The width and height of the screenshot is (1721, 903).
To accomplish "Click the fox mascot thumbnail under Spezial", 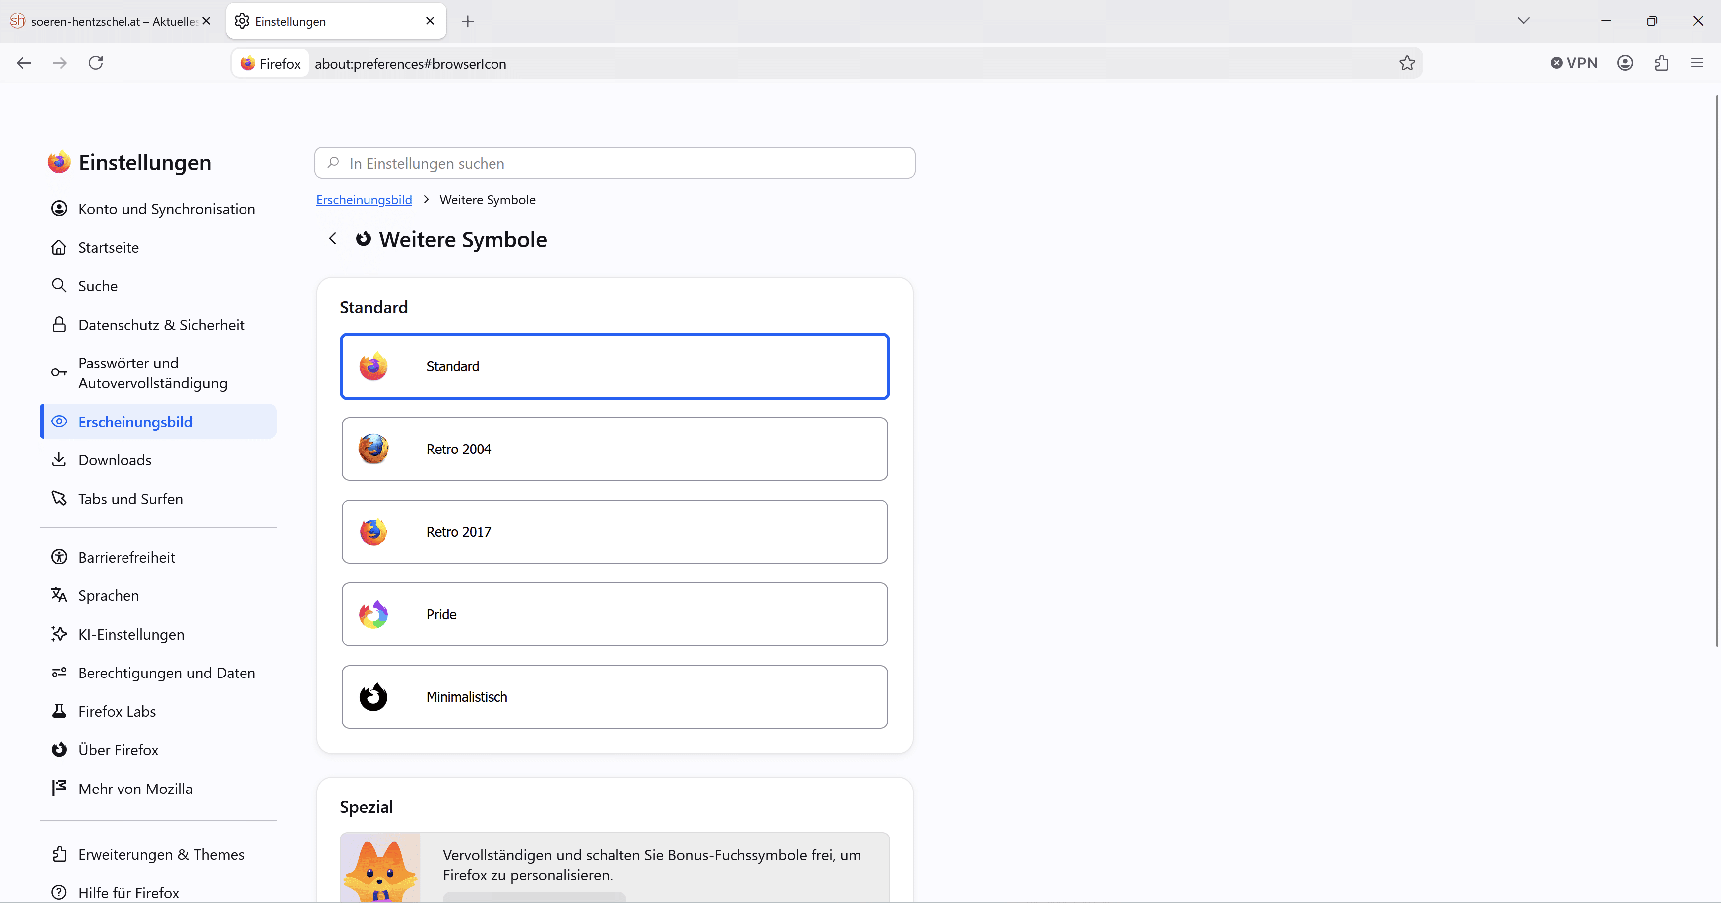I will (380, 868).
